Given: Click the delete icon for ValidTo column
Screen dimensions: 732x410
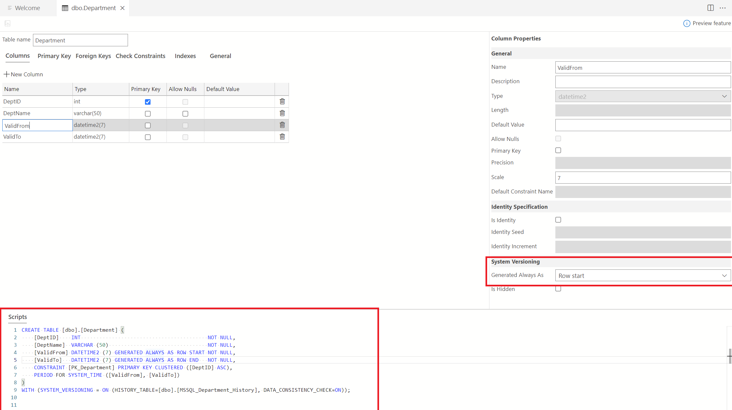Looking at the screenshot, I should point(281,137).
